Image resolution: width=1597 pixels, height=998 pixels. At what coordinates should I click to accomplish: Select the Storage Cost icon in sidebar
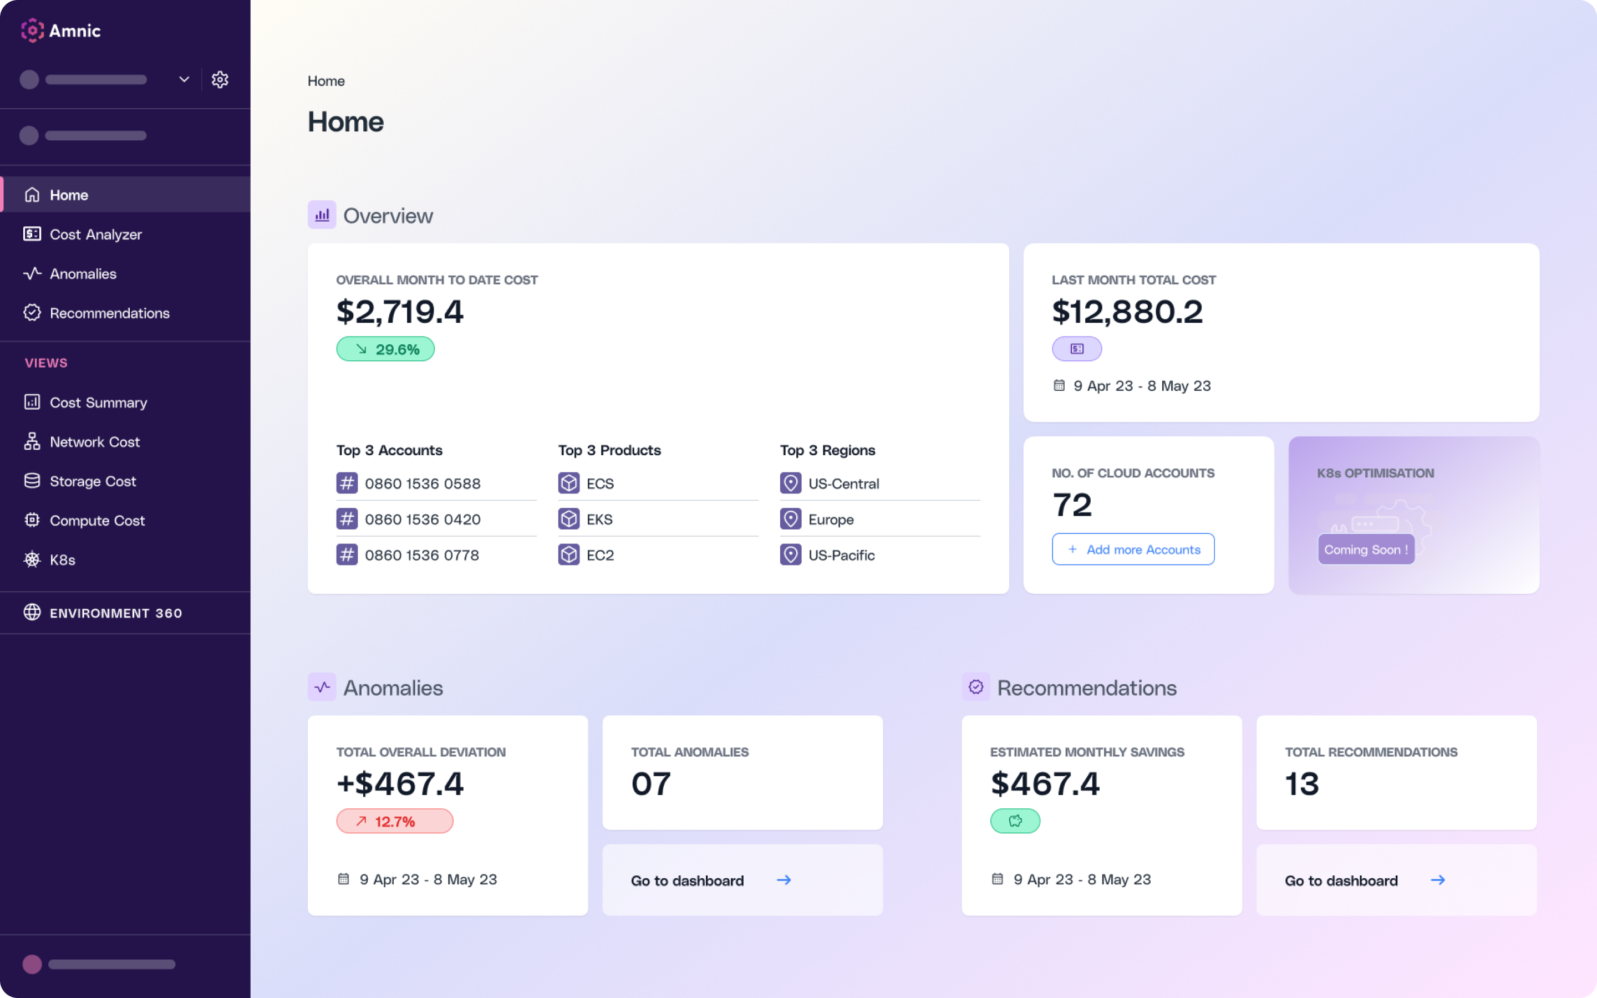[x=32, y=481]
